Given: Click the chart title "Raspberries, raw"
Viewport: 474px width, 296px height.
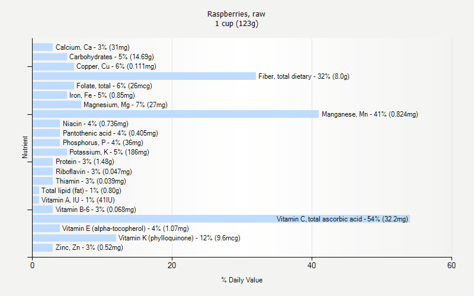Looking at the screenshot, I should (236, 14).
